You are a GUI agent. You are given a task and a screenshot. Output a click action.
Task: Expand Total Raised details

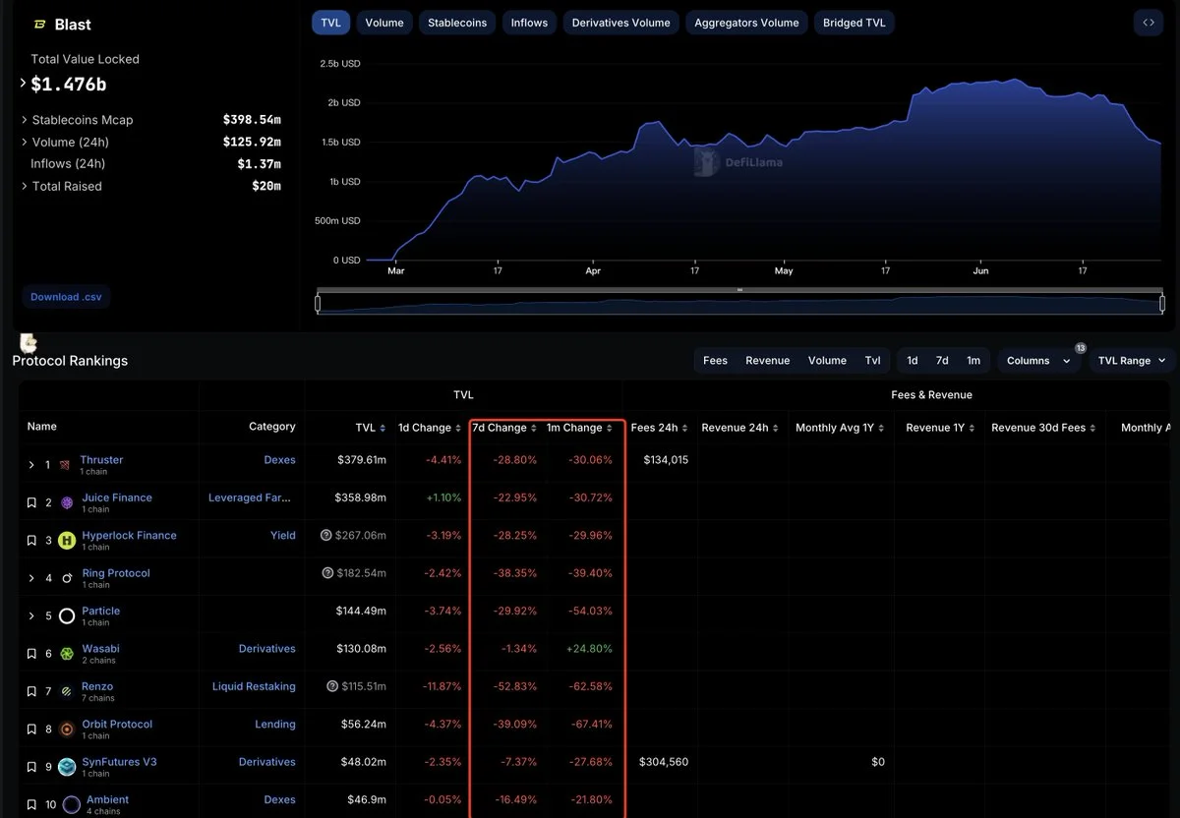(x=24, y=186)
